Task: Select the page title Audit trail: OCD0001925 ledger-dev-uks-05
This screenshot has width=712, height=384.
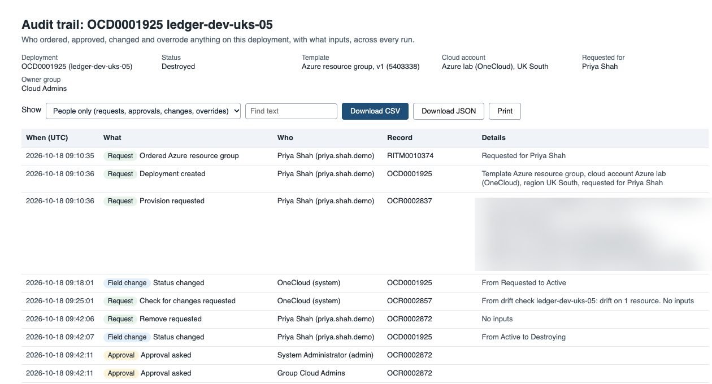Action: point(147,25)
